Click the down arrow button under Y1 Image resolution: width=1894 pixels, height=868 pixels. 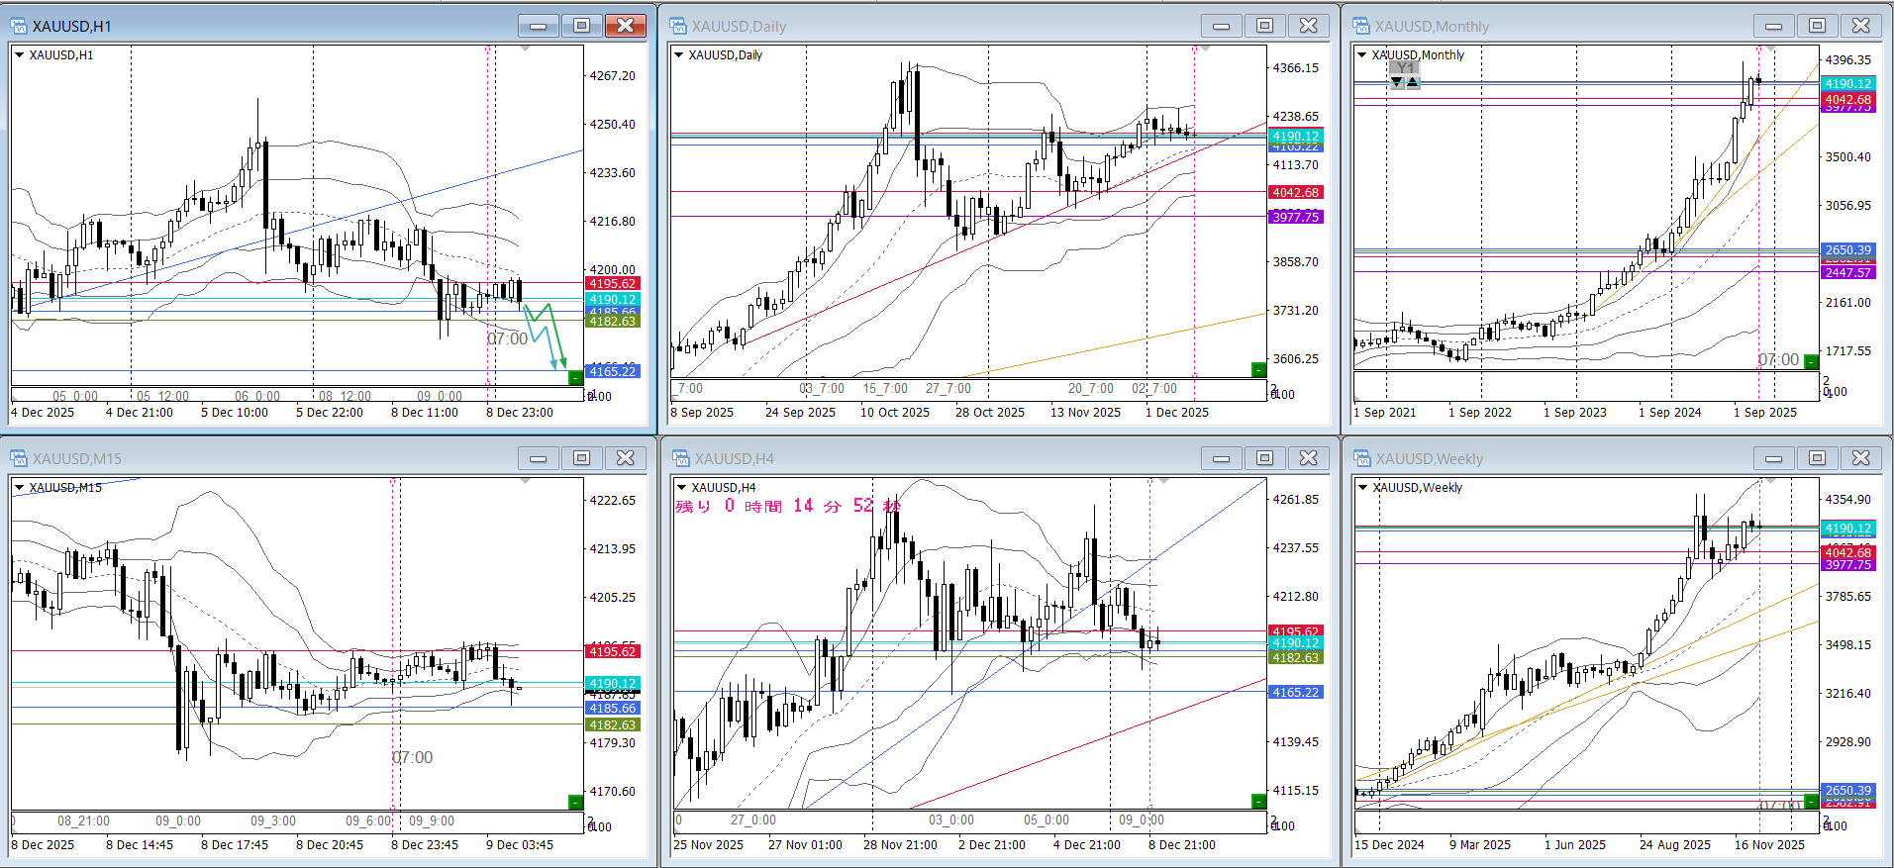[1396, 83]
